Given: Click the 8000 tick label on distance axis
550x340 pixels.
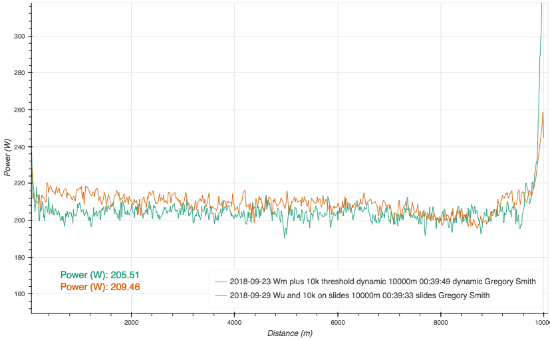Looking at the screenshot, I should coord(440,321).
